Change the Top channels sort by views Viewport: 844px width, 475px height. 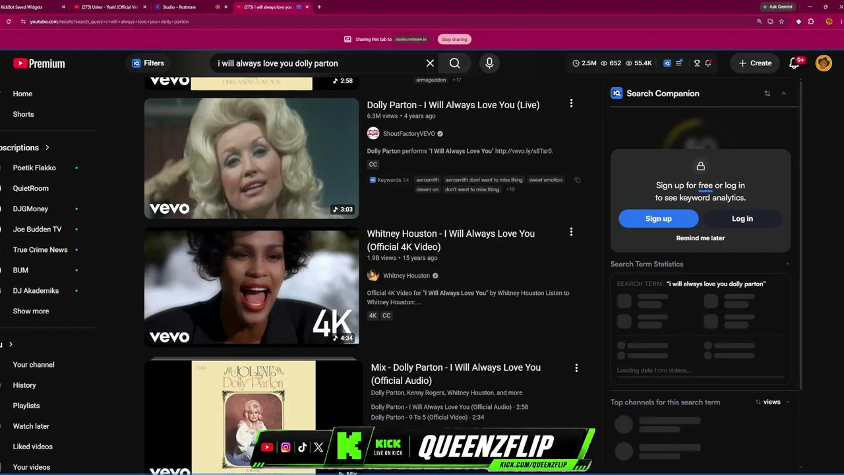pos(768,402)
